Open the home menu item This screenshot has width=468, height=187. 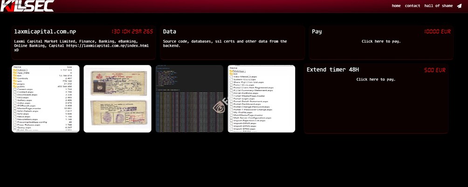tap(396, 6)
